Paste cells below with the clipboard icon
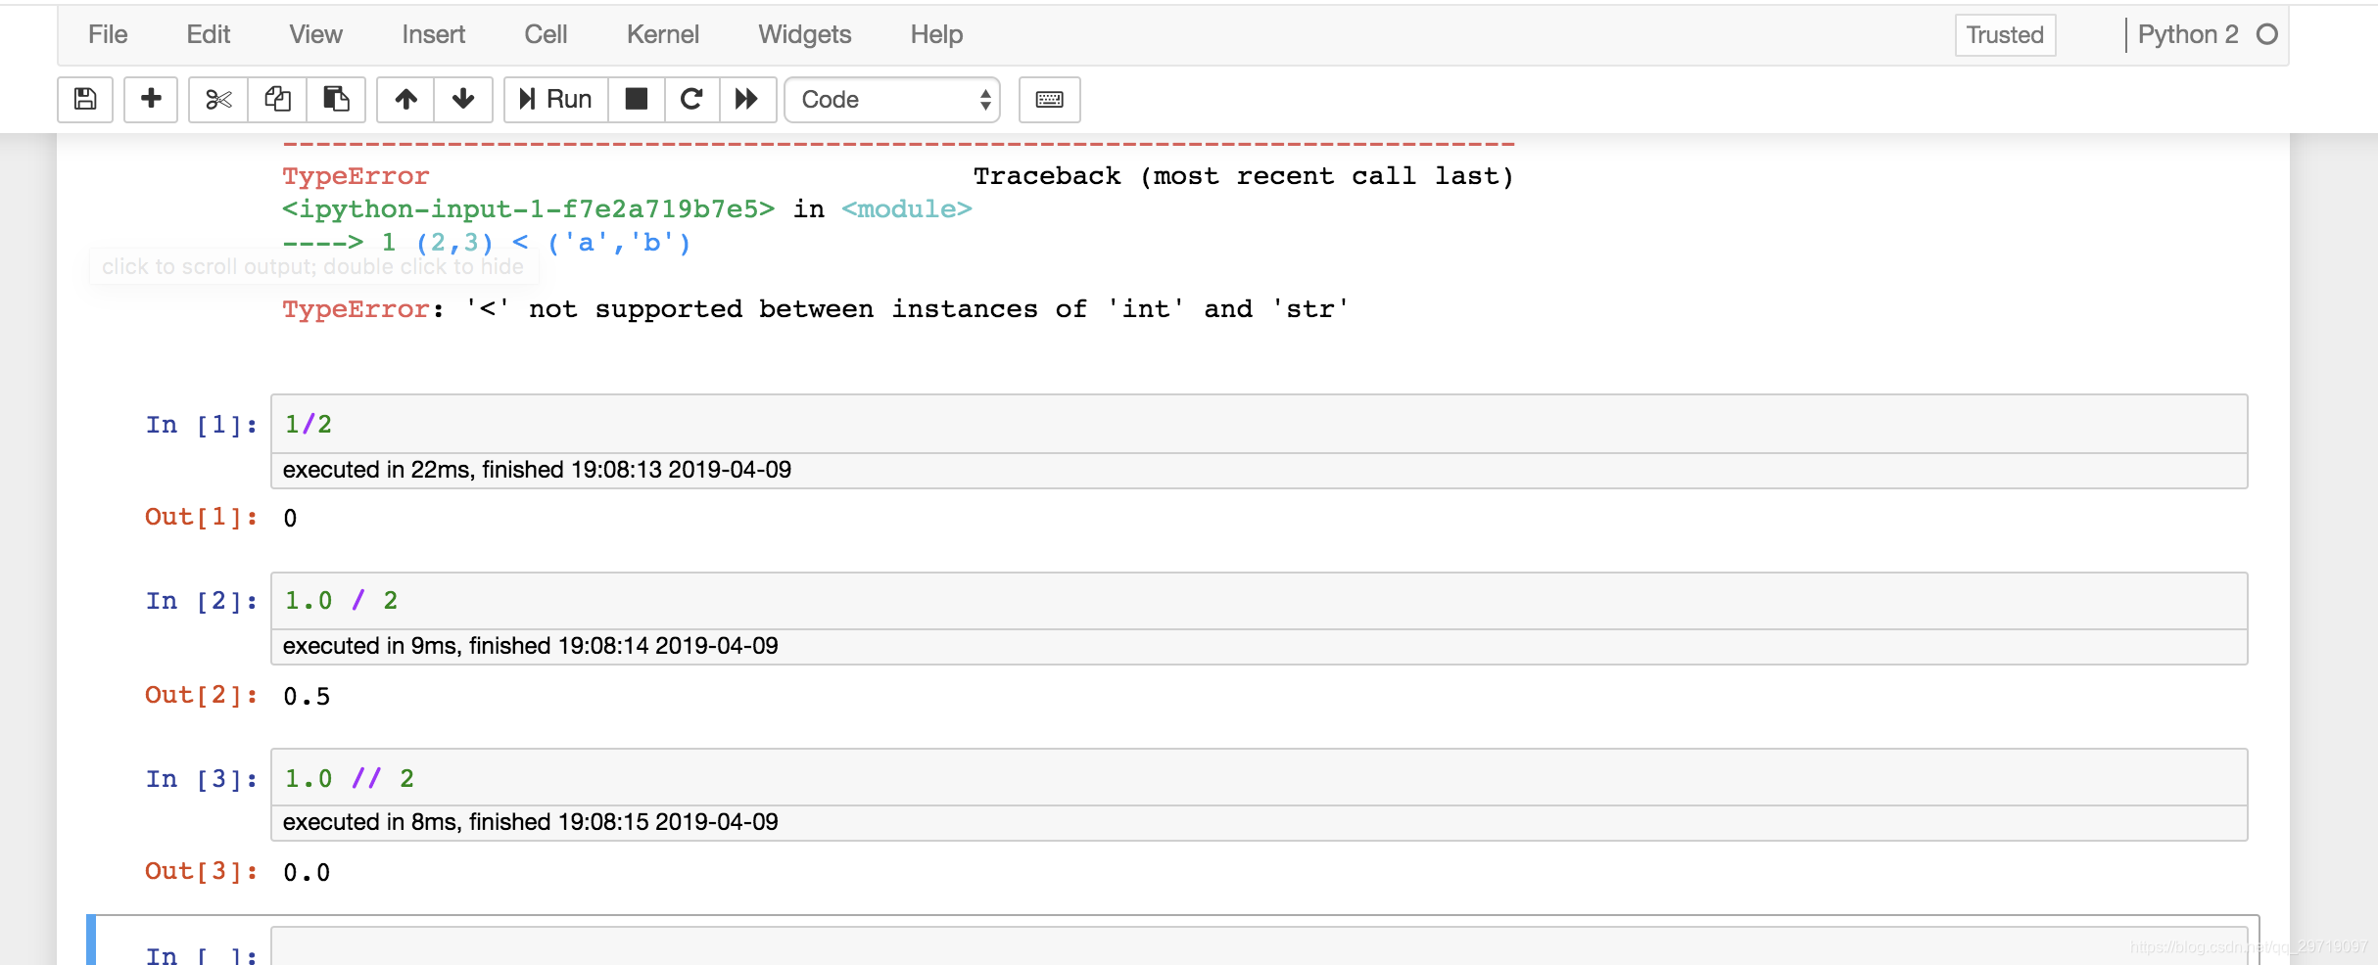Viewport: 2378px width, 965px height. coord(336,99)
